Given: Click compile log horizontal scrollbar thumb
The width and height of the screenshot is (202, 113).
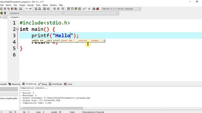Looking at the screenshot, I should pos(53,108).
